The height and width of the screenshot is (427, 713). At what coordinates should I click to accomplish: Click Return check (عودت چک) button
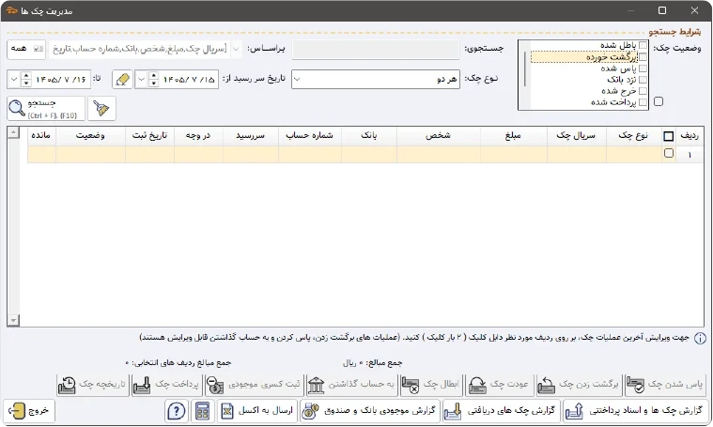pyautogui.click(x=499, y=385)
